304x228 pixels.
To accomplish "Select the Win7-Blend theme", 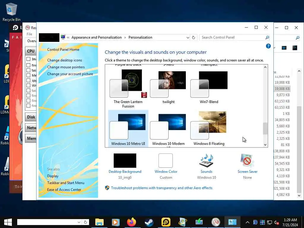I will point(209,88).
